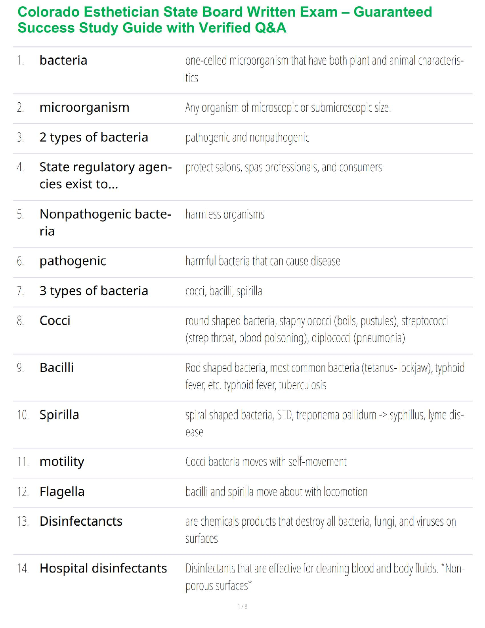
Task: Click the '2 types of bacteria' term
Action: pos(94,137)
